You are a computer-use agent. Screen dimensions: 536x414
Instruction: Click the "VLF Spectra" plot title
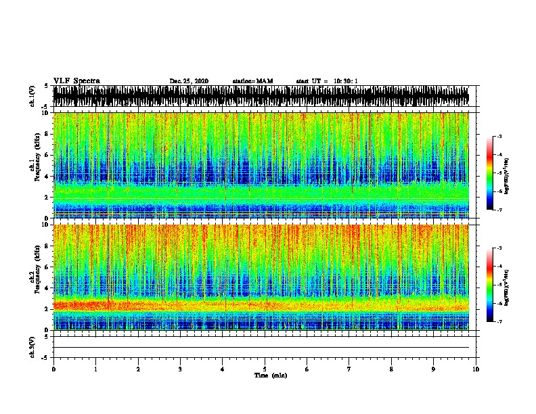[76, 81]
